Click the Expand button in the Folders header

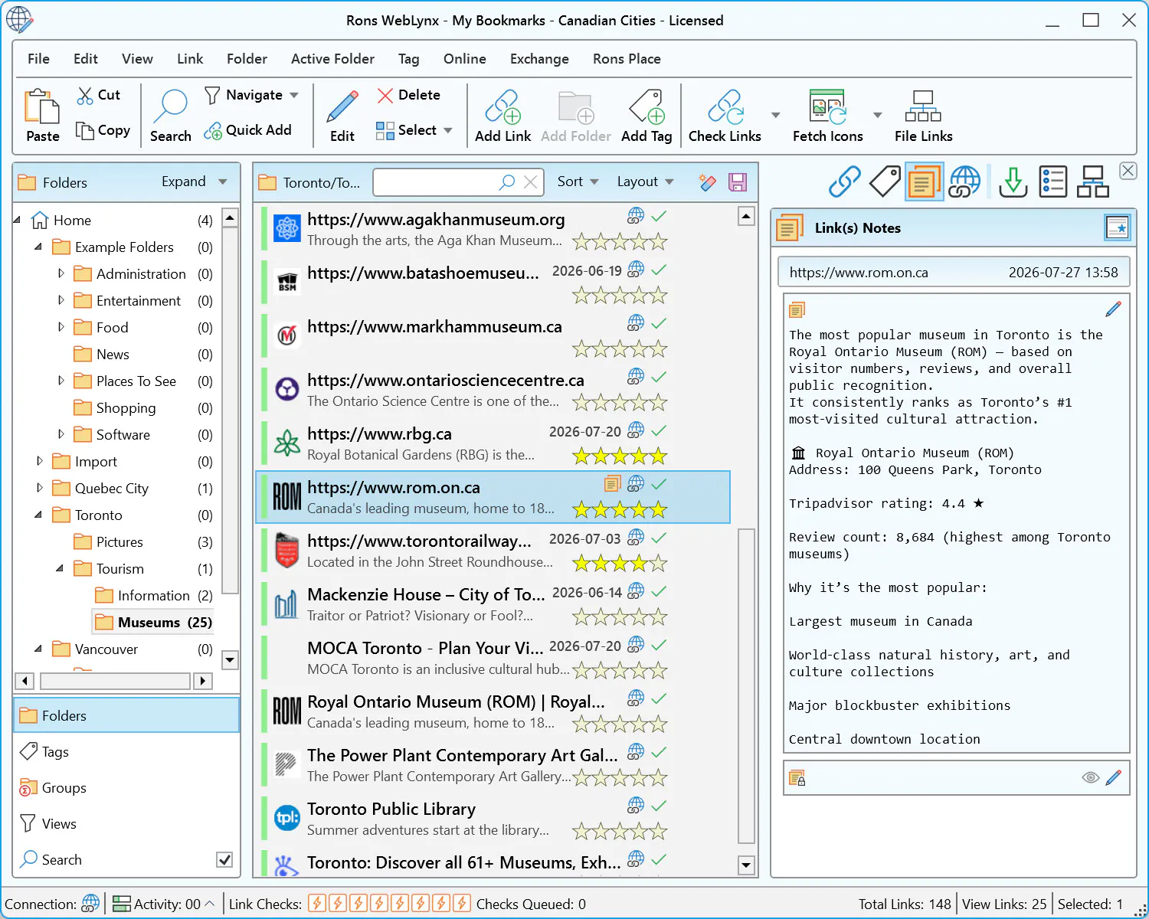(184, 182)
